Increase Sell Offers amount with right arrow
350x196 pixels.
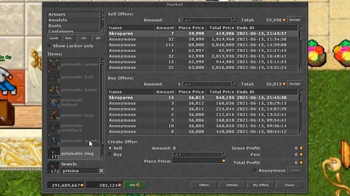[234, 20]
